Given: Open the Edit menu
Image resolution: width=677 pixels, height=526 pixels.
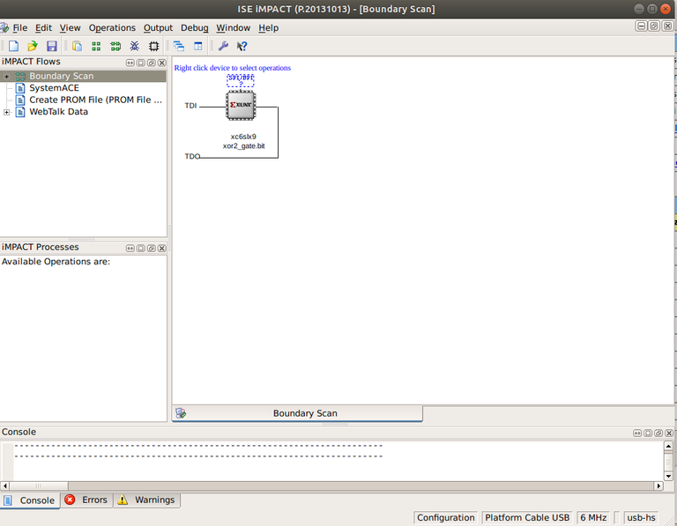Looking at the screenshot, I should point(43,28).
